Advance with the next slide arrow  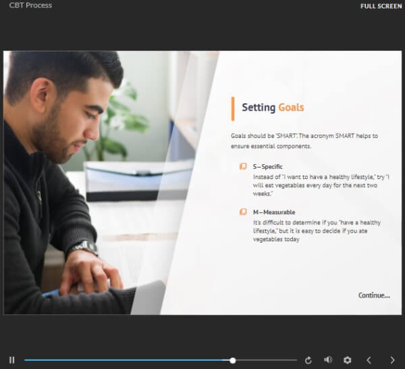392,360
